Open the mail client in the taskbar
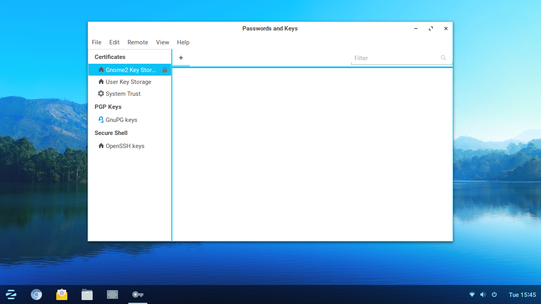The width and height of the screenshot is (541, 304). point(62,294)
